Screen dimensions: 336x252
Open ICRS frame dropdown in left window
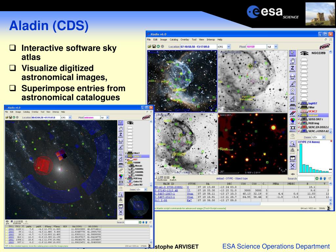pyautogui.click(x=70, y=117)
